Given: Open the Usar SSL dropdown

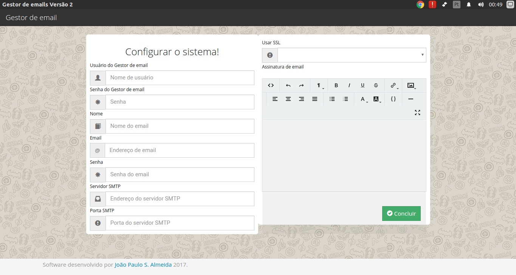Looking at the screenshot, I should point(351,55).
